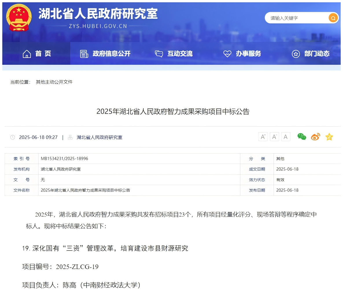Click the 首页 home navigation text
This screenshot has height=301, width=343.
pos(43,54)
